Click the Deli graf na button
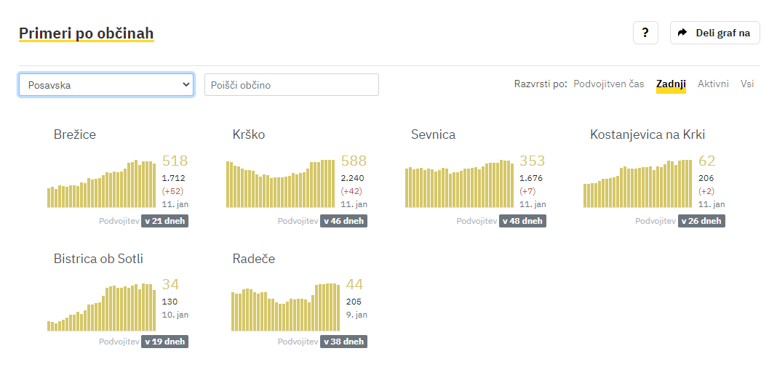 [x=714, y=33]
